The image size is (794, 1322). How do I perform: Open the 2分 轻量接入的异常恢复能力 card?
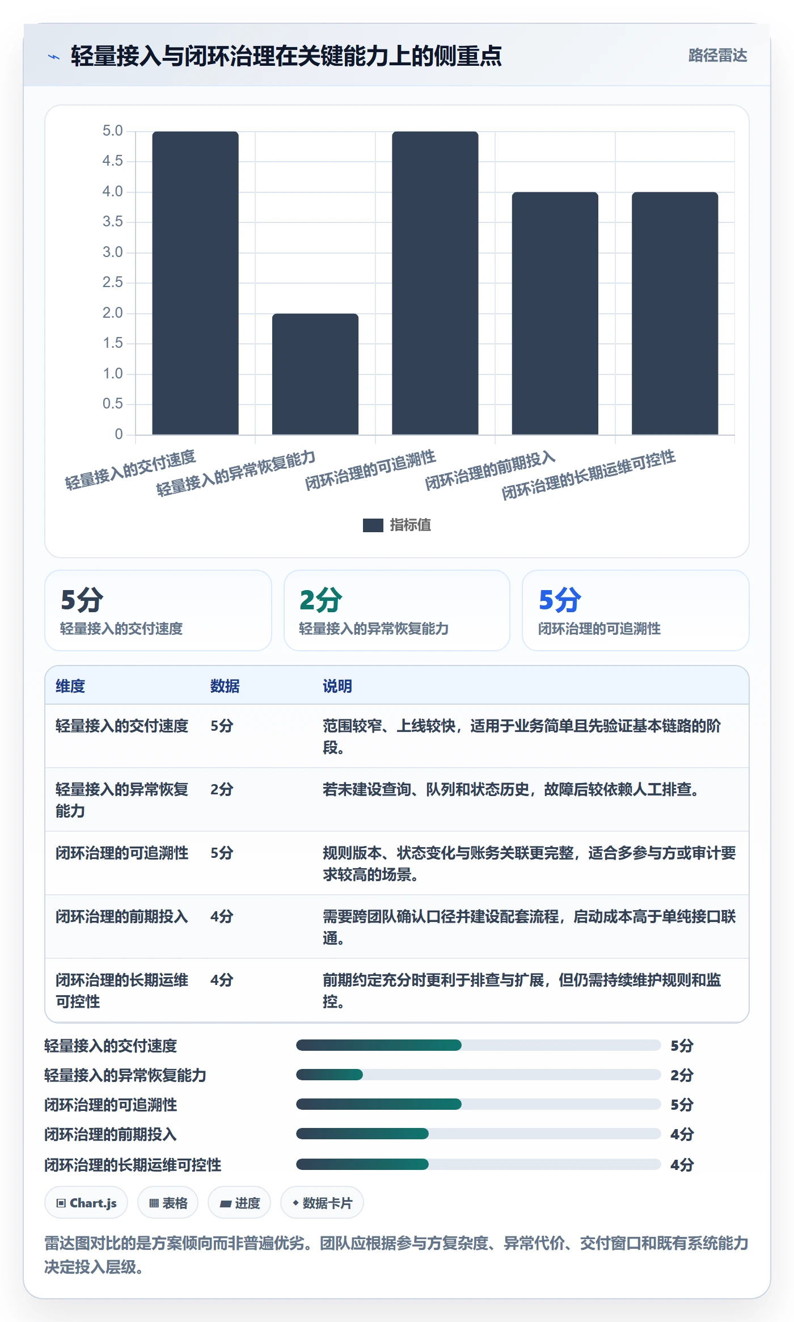397,611
